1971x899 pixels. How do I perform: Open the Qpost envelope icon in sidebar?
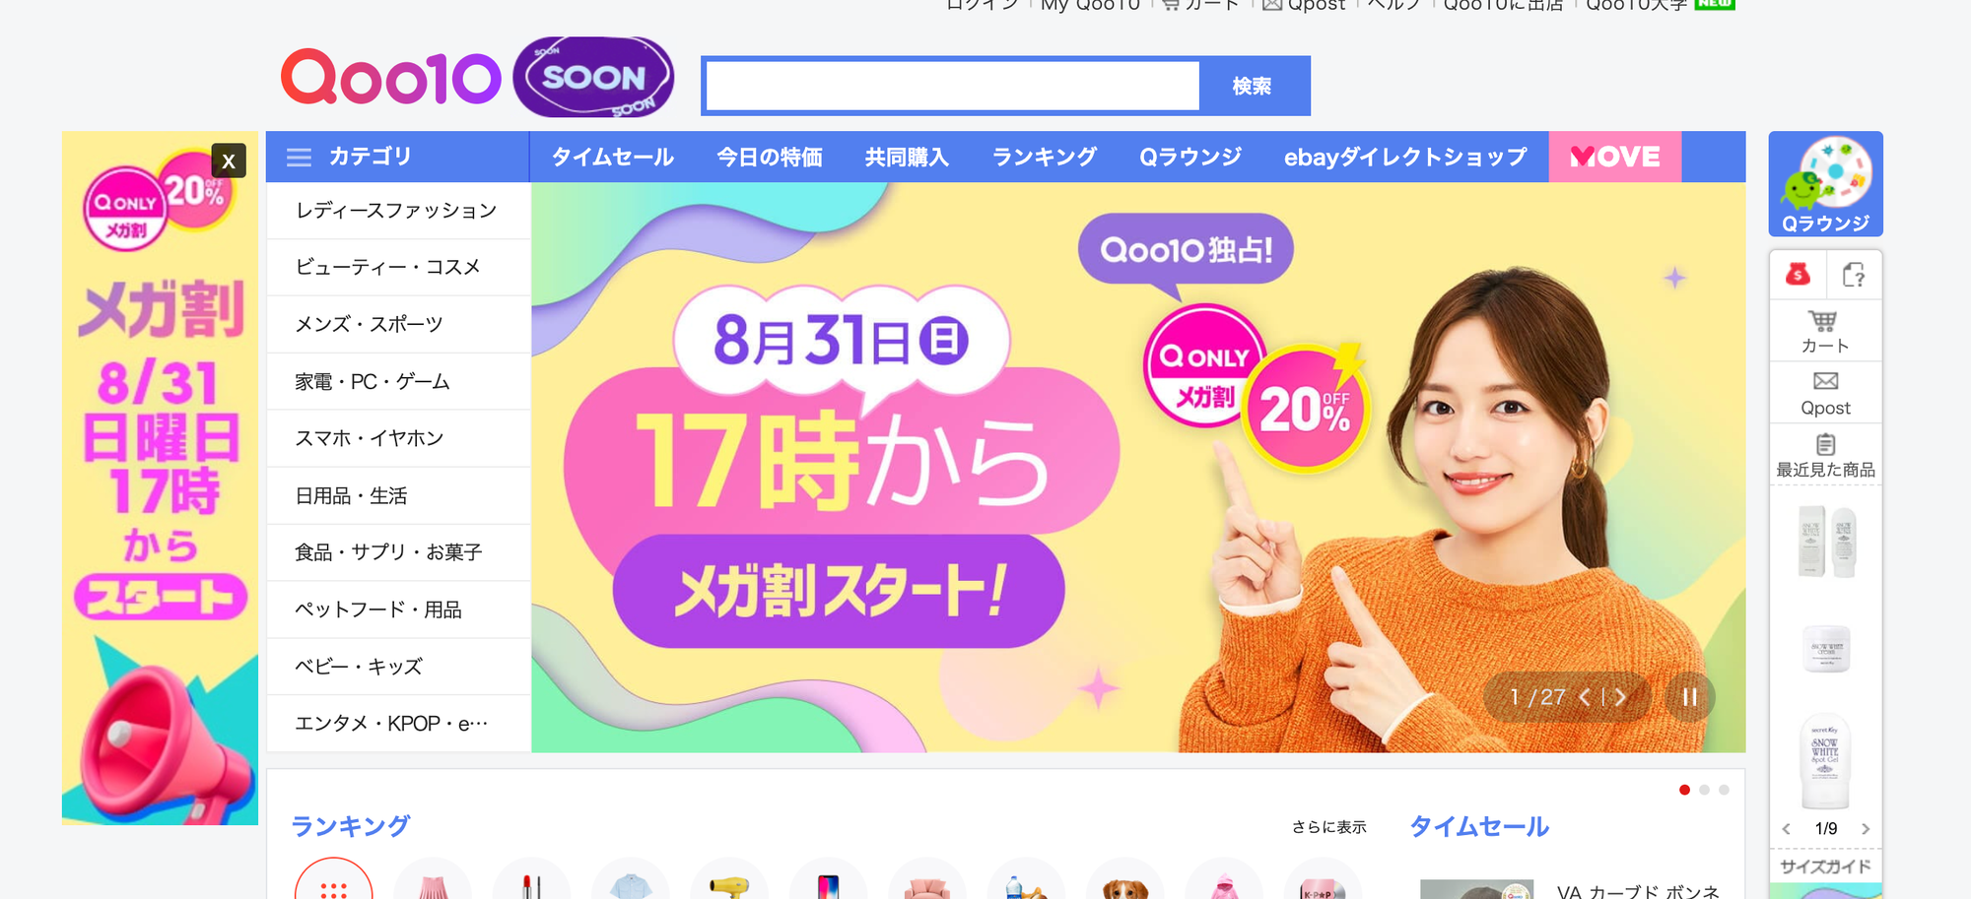pyautogui.click(x=1825, y=381)
